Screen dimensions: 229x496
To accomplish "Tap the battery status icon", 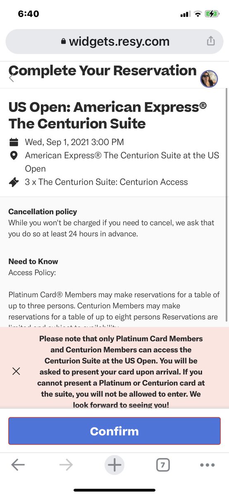I will 212,14.
